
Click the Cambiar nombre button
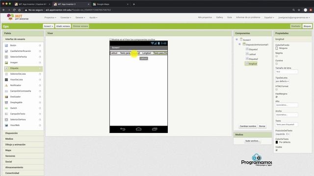pyautogui.click(x=248, y=126)
